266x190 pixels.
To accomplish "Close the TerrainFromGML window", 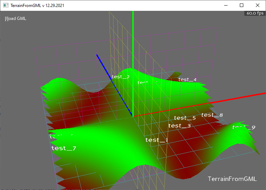I will (258, 6).
